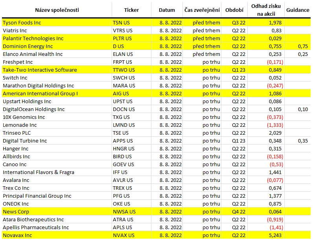Click the PLTR US ticker cell
313x241 pixels.
coord(131,38)
